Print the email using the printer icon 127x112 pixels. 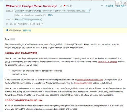tap(71, 6)
